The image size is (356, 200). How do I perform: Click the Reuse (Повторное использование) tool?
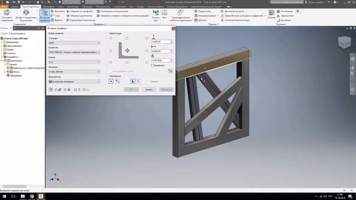[112, 11]
